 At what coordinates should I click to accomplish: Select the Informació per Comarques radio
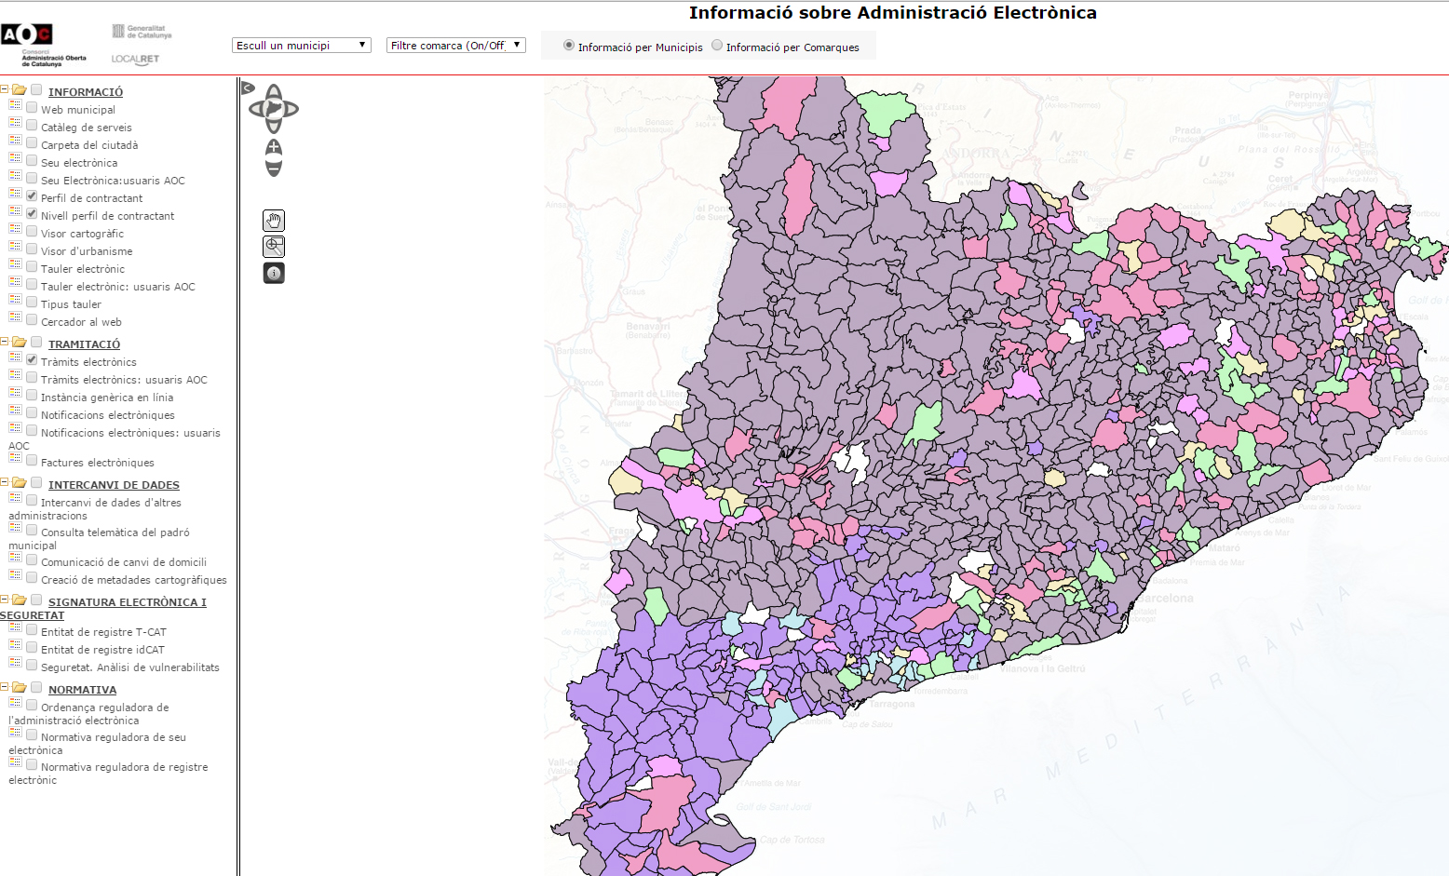pyautogui.click(x=717, y=46)
